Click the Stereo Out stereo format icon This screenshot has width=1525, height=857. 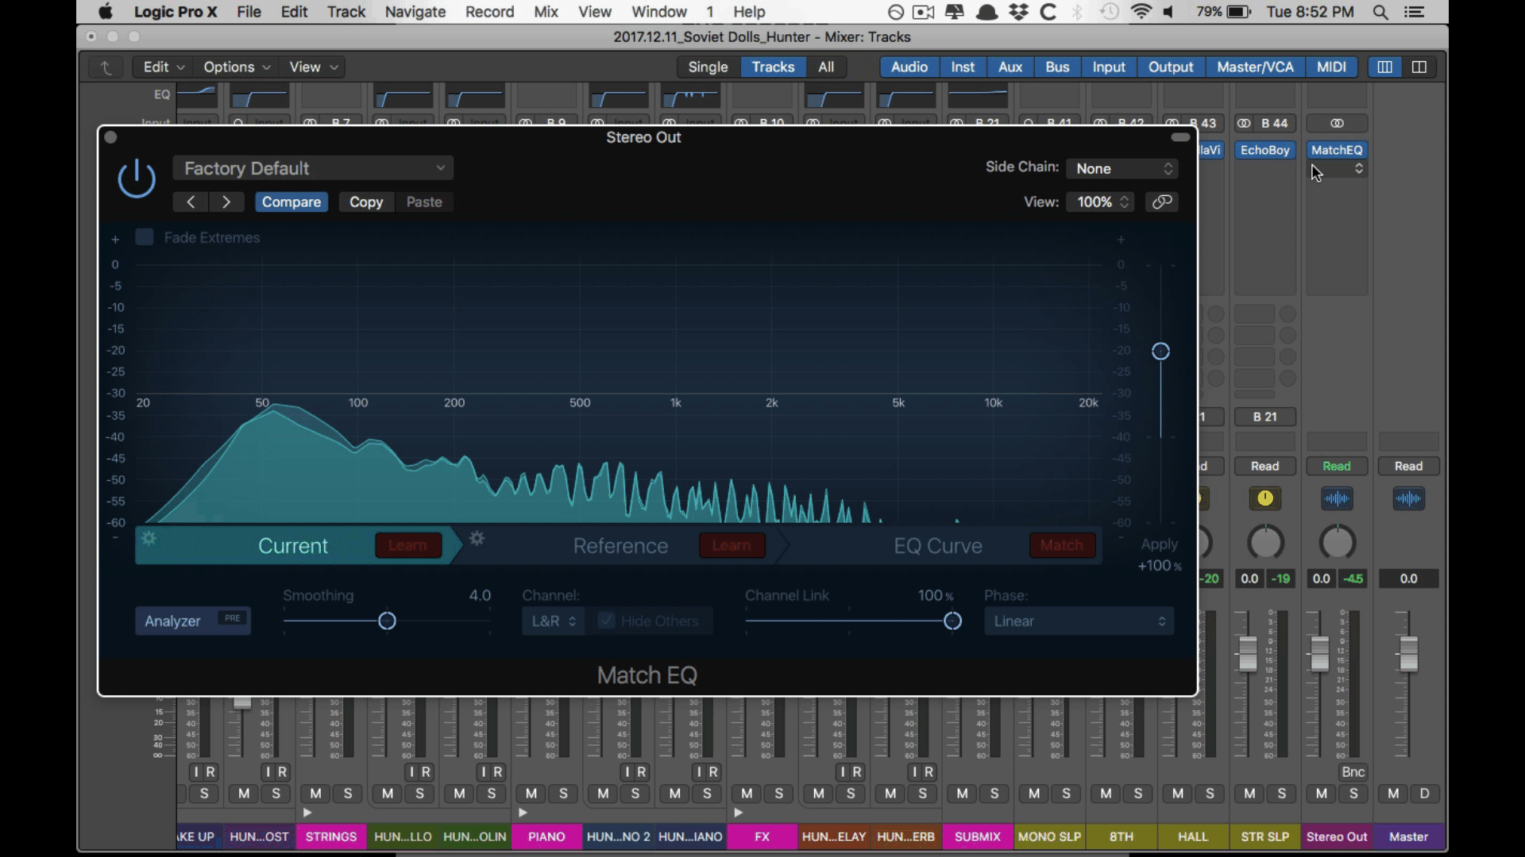(1337, 123)
